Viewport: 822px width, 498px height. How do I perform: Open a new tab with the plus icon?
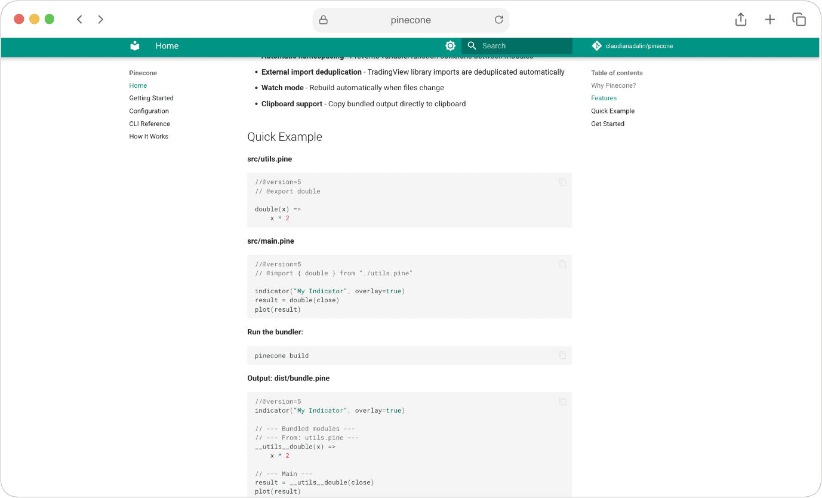[x=769, y=19]
